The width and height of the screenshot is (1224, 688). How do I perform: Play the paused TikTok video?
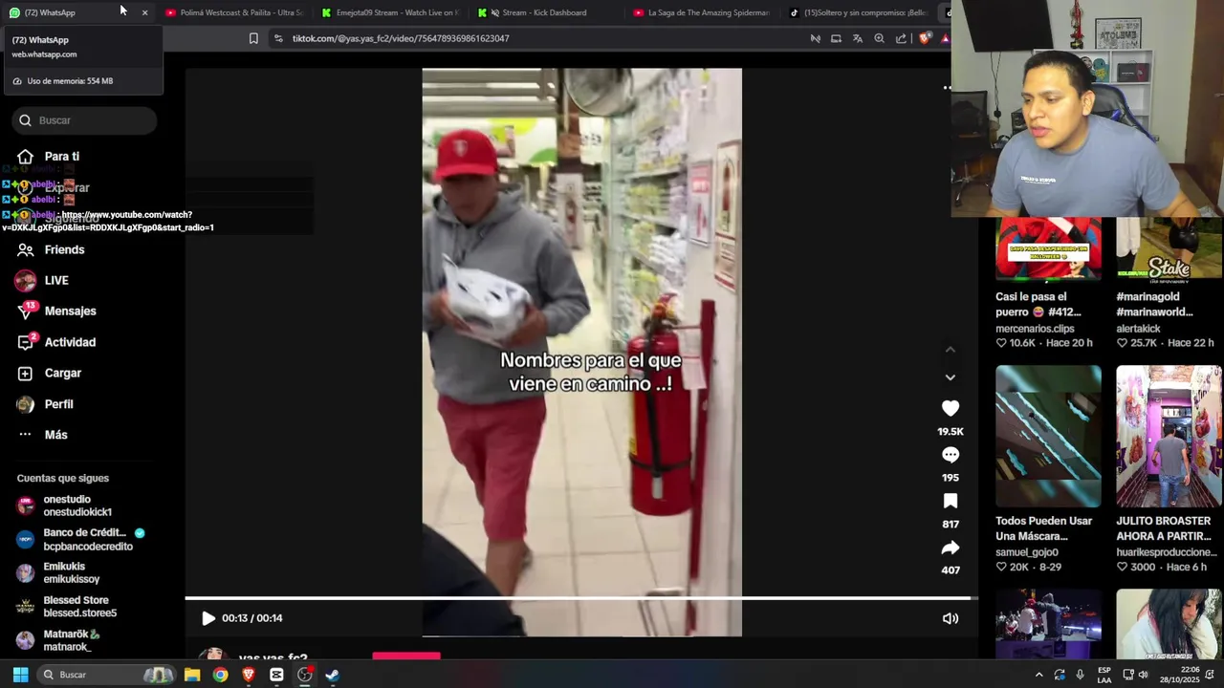pos(208,618)
